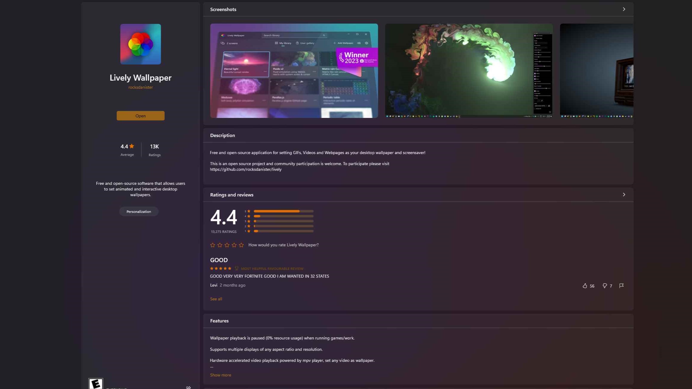
Task: Click thumbs down on Levi's review
Action: point(604,286)
